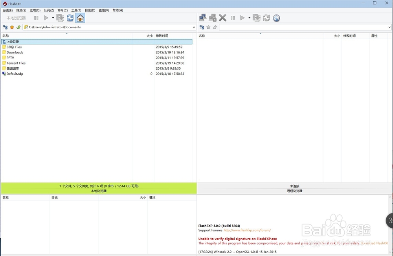Click the left pane folder tree icon
Screen dimensions: 393x256
(5, 27)
